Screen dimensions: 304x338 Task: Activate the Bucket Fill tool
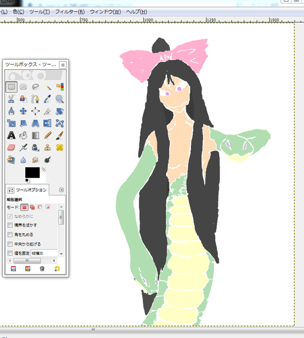coord(23,136)
